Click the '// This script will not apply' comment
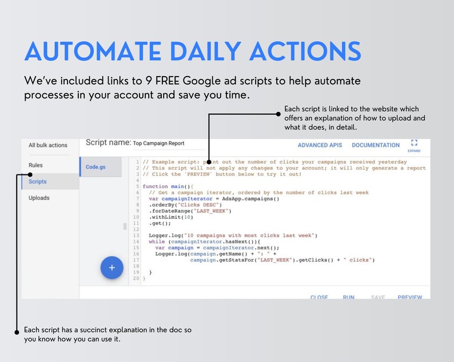 [284, 168]
